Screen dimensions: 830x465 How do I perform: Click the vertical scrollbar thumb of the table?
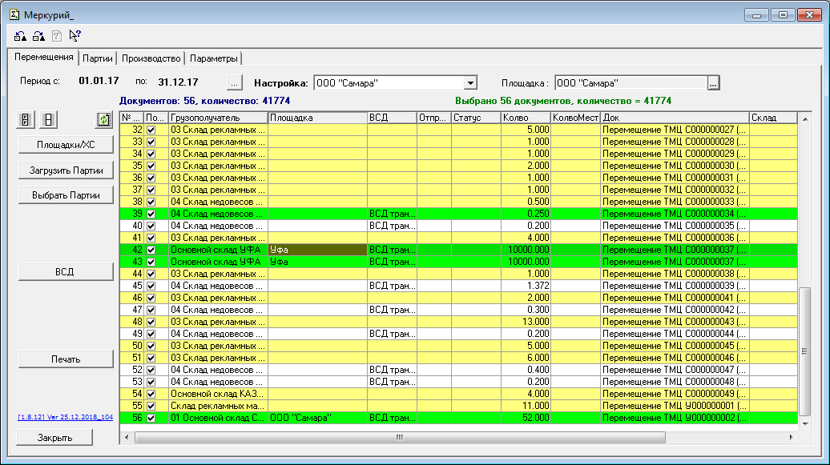click(804, 351)
